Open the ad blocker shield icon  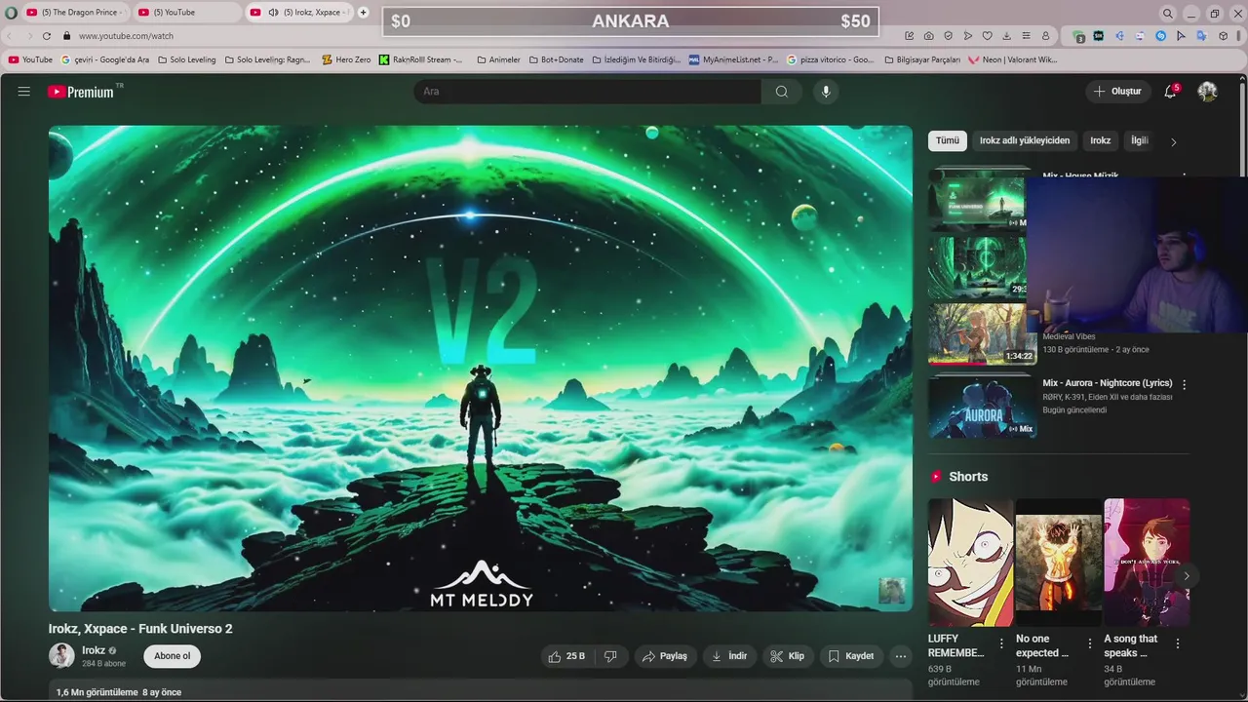[948, 36]
